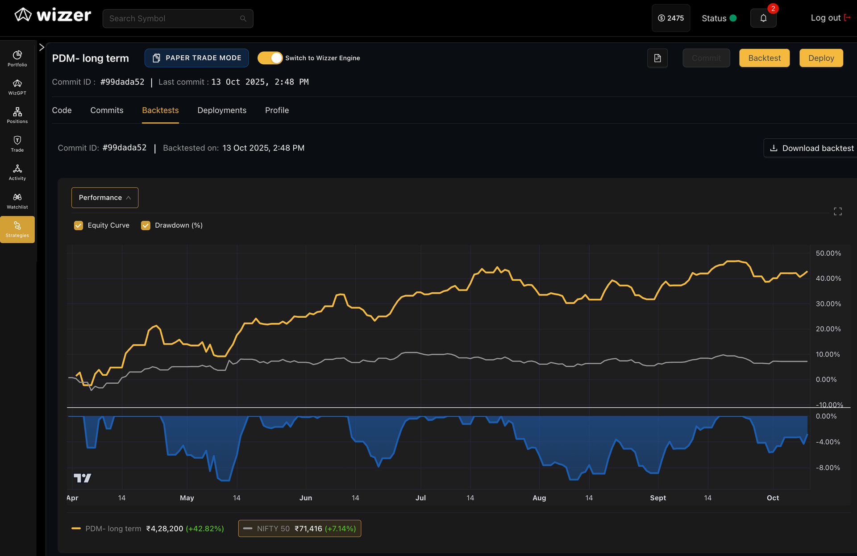Open the Activity sidebar icon
Image resolution: width=857 pixels, height=556 pixels.
(x=17, y=172)
